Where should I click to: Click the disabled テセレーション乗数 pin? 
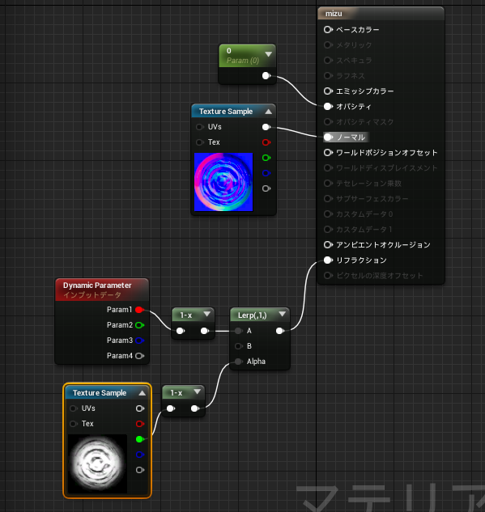tap(328, 183)
